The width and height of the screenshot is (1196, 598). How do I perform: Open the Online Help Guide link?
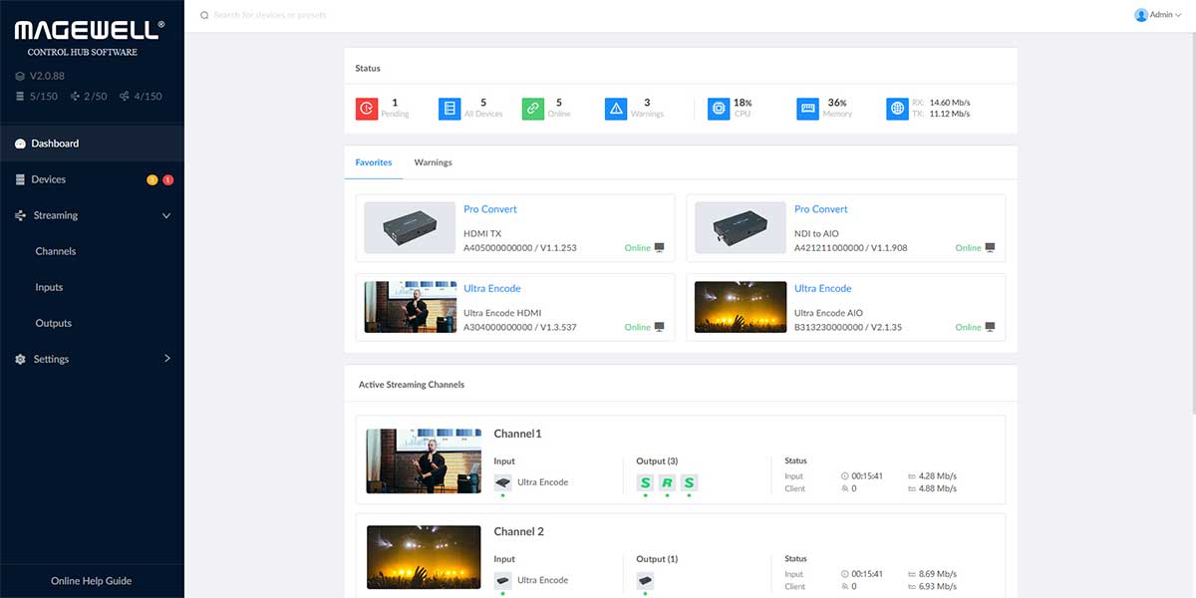tap(92, 581)
